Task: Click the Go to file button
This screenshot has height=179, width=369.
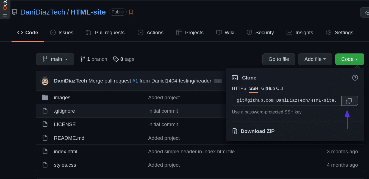Action: point(279,59)
